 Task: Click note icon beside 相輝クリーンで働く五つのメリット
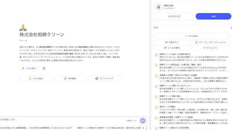(156, 86)
